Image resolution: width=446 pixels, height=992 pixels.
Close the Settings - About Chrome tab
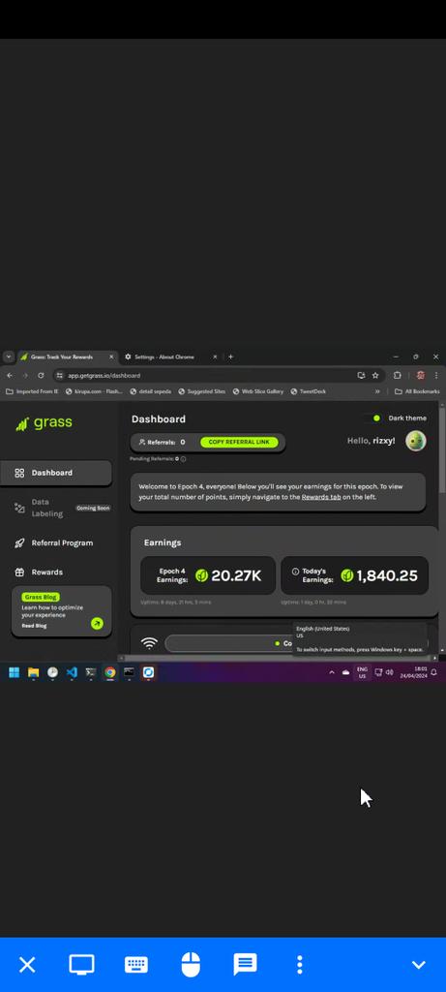click(x=215, y=356)
